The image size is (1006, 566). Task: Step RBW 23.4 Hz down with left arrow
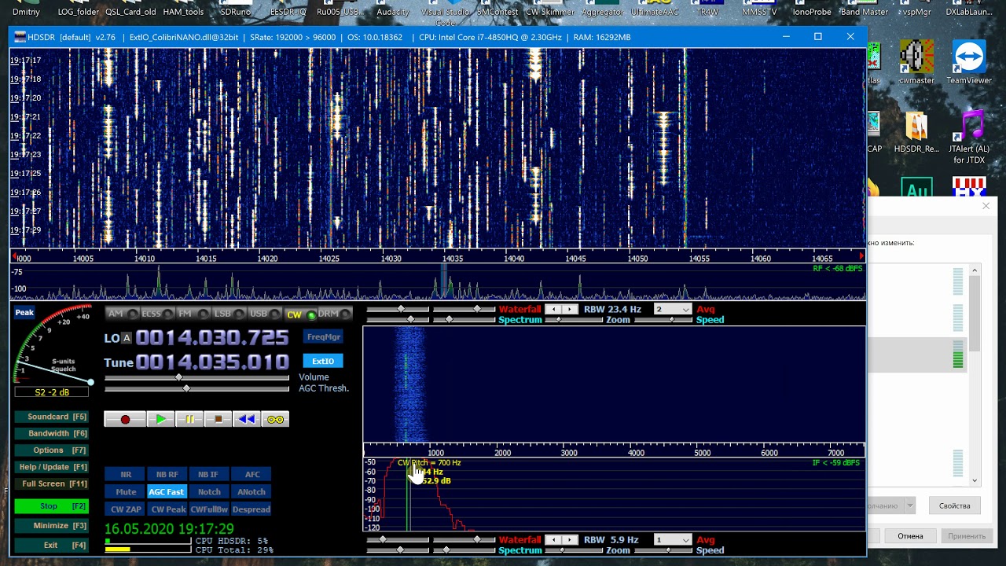[x=553, y=310]
